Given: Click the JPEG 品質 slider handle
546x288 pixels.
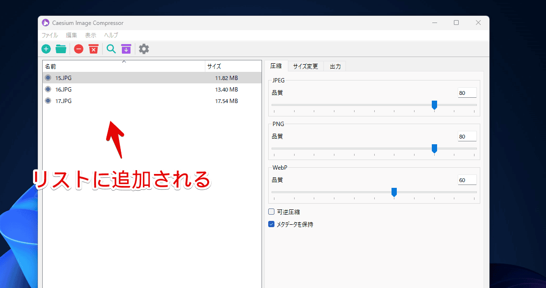Looking at the screenshot, I should [x=434, y=105].
